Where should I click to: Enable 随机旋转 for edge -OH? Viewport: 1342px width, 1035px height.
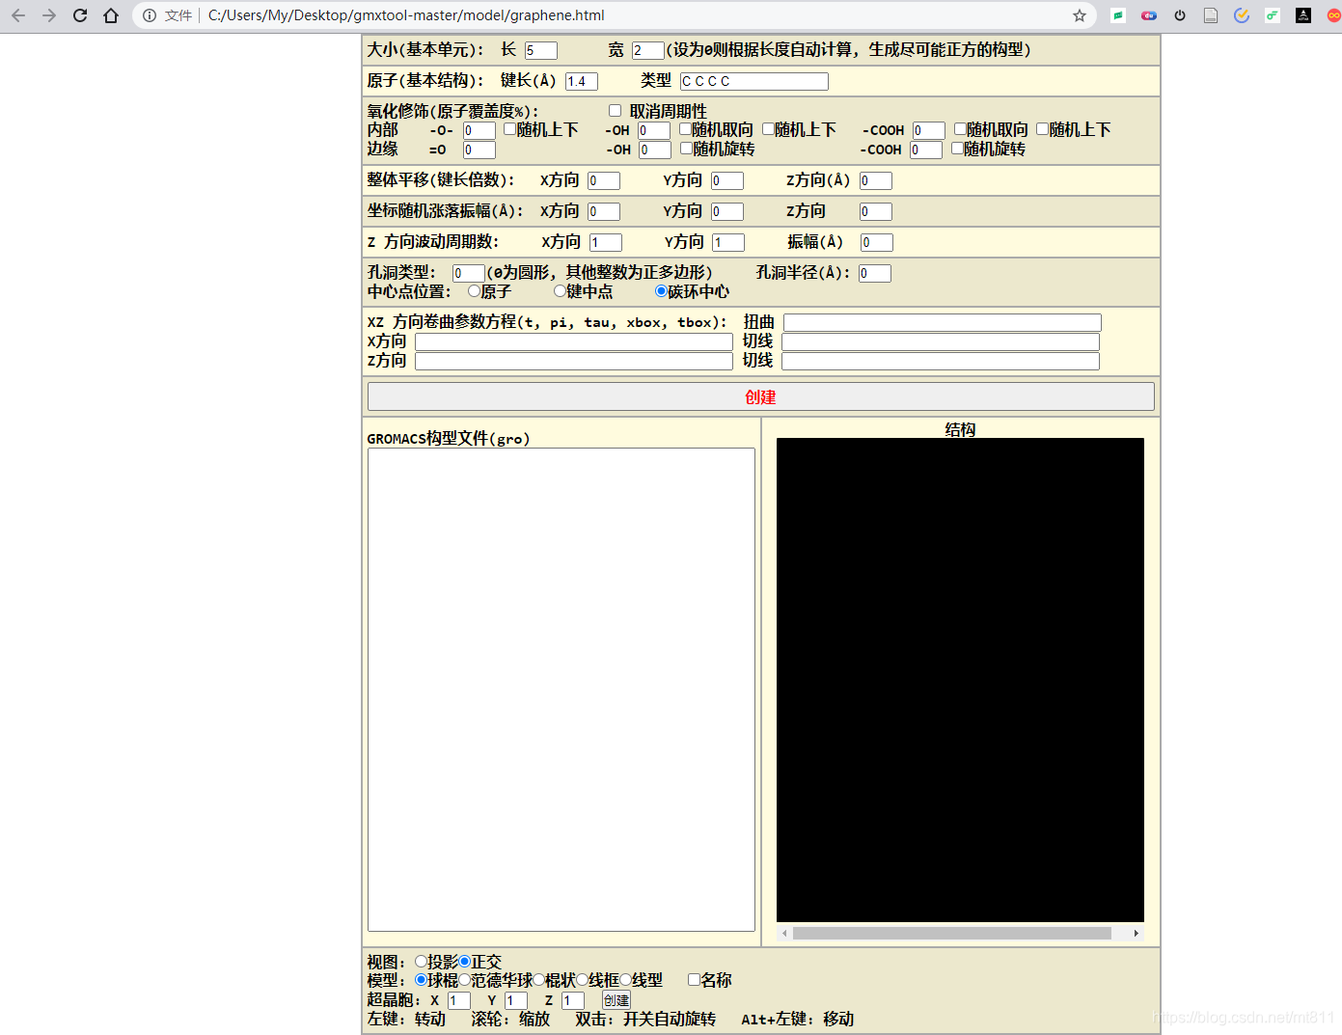pos(686,149)
